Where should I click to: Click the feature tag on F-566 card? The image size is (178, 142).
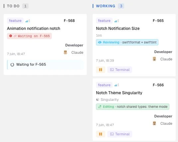click(104, 85)
